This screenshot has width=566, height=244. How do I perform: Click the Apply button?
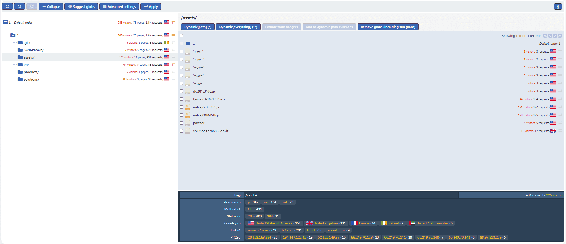coord(151,6)
